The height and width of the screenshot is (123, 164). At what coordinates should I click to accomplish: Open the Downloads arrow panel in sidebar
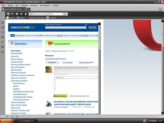point(3,42)
